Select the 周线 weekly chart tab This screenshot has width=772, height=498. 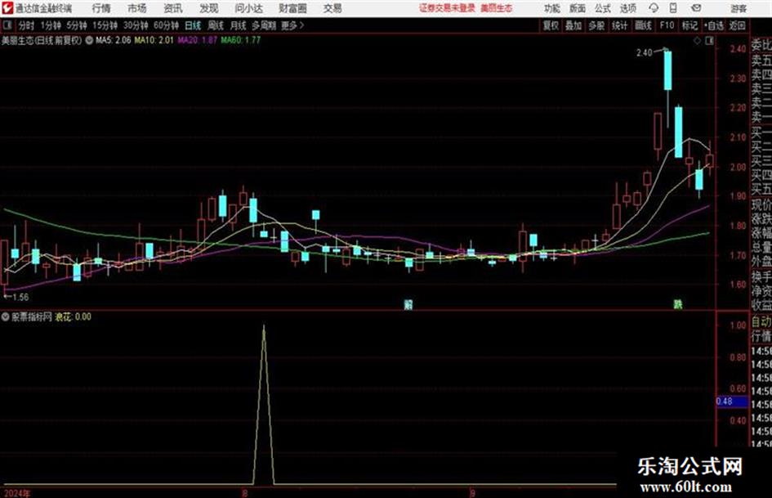click(215, 25)
